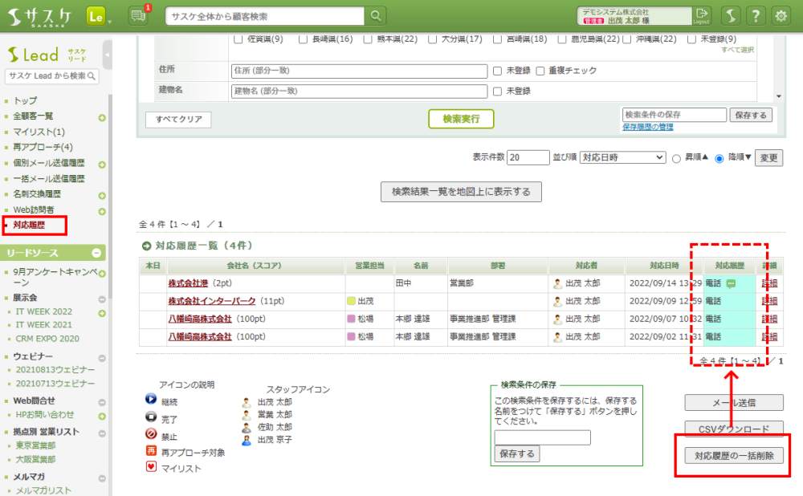
Task: Collapse the 展示会 group in sidebar
Action: 102,299
